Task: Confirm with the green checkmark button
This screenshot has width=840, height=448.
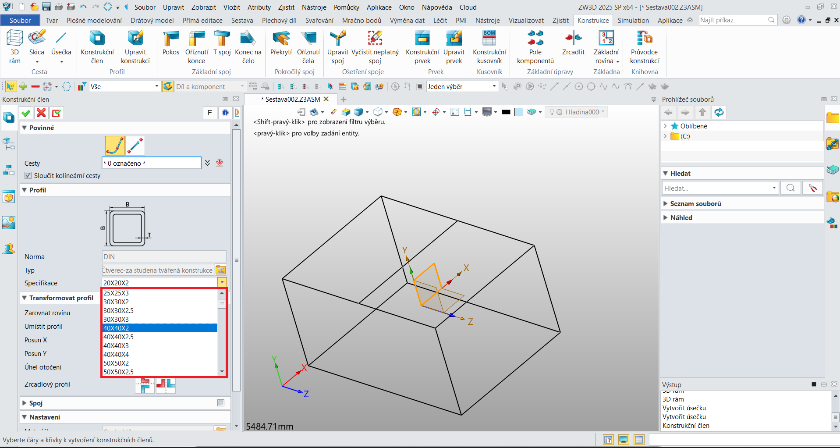Action: pos(26,113)
